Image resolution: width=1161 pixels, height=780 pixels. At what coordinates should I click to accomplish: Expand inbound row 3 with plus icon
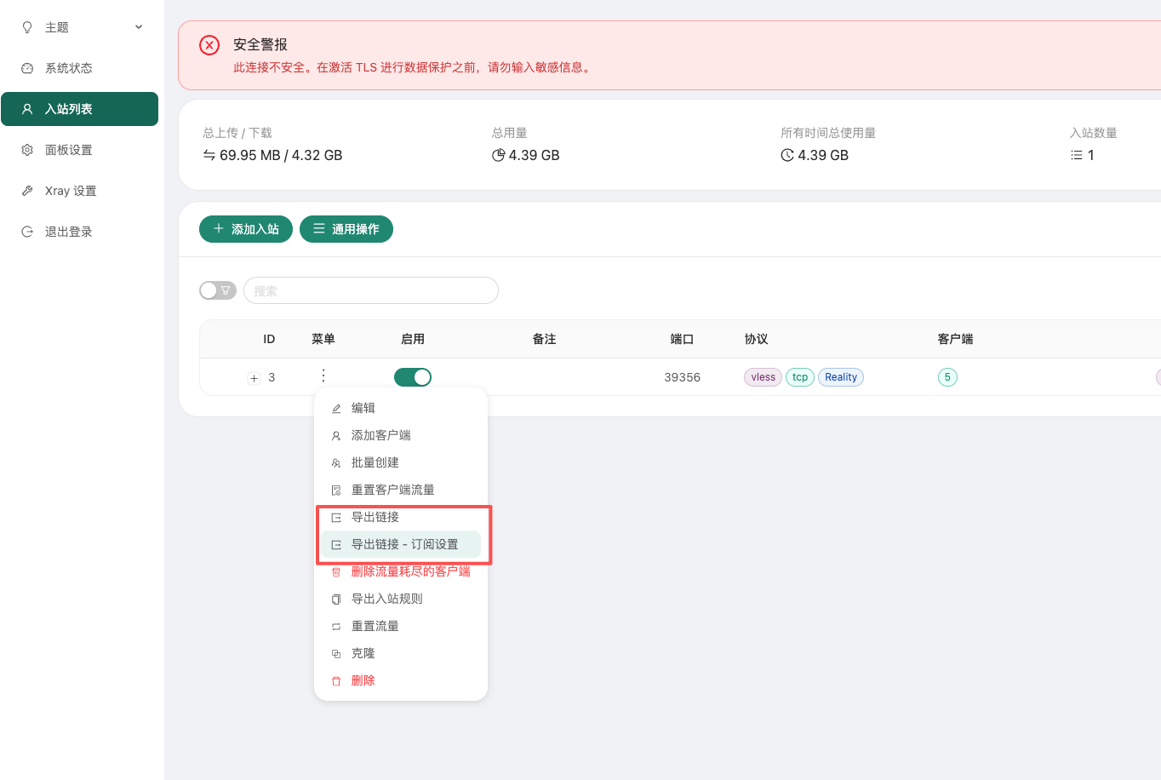(x=254, y=378)
